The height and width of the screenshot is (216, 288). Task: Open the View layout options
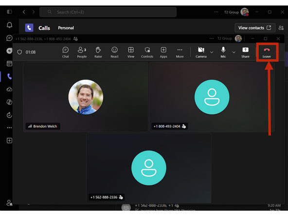(131, 52)
